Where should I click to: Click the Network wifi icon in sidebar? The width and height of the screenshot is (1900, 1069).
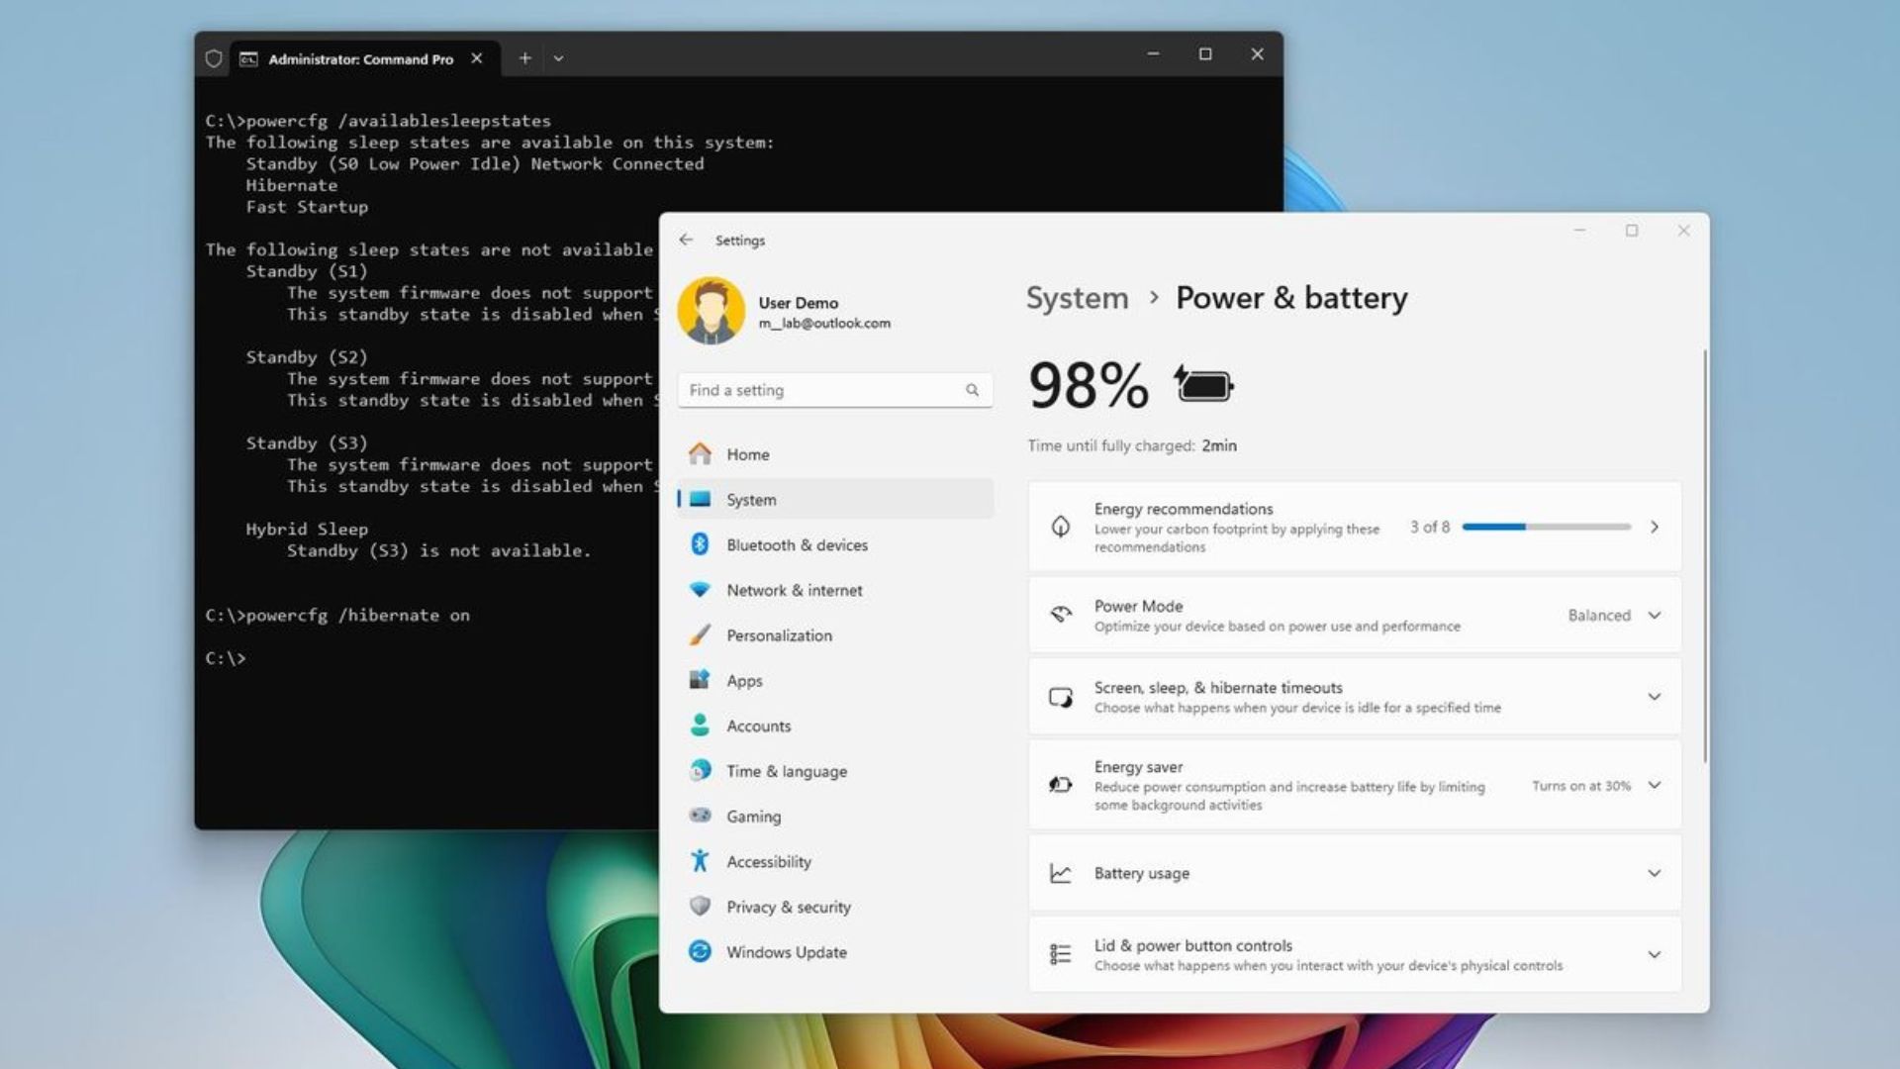point(700,590)
